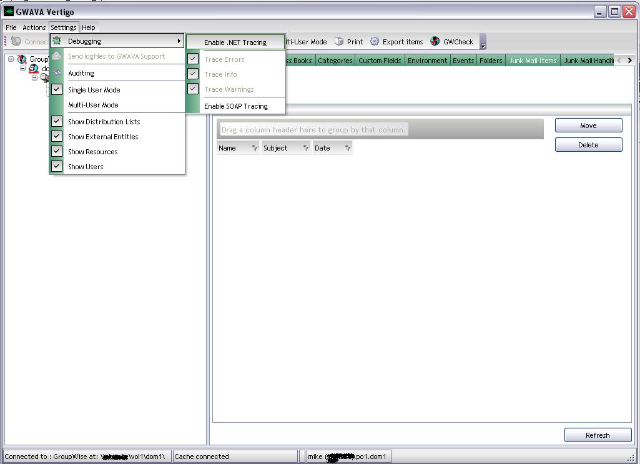Click the Refresh button
This screenshot has width=640, height=464.
click(598, 435)
